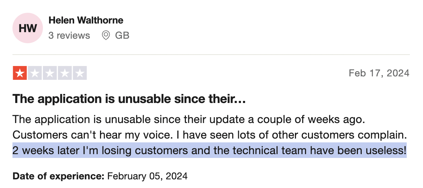The image size is (423, 188).
Task: Click the Feb 17, 2024 review date
Action: pos(379,73)
